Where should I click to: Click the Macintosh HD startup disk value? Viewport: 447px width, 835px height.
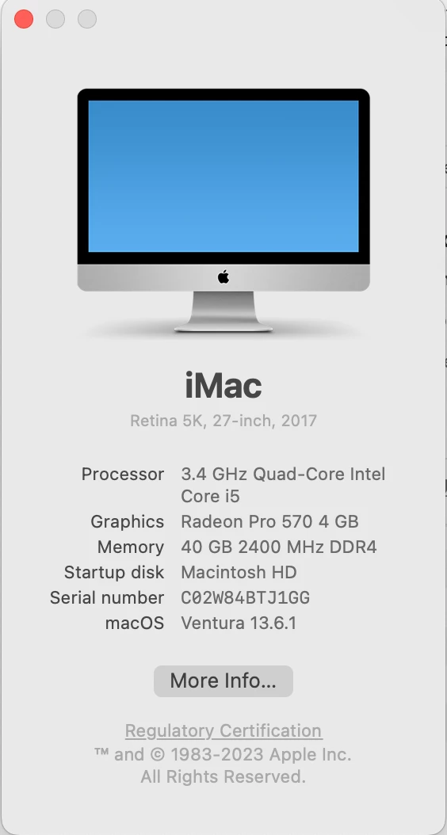coord(239,572)
